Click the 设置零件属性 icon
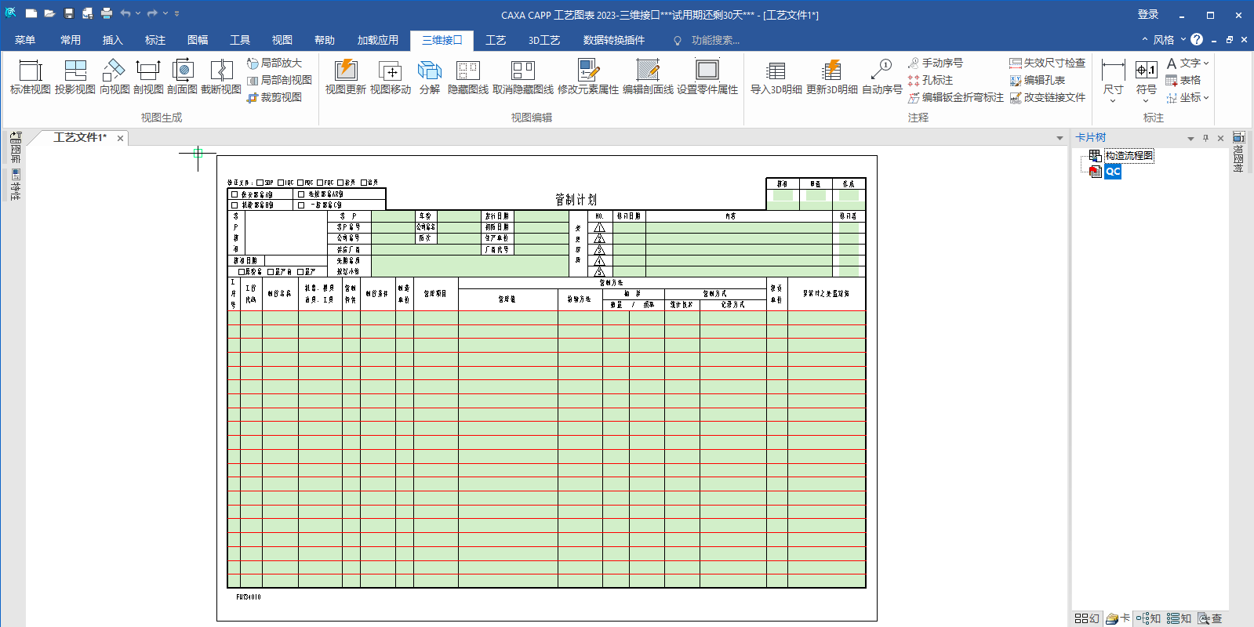The image size is (1254, 627). click(707, 77)
